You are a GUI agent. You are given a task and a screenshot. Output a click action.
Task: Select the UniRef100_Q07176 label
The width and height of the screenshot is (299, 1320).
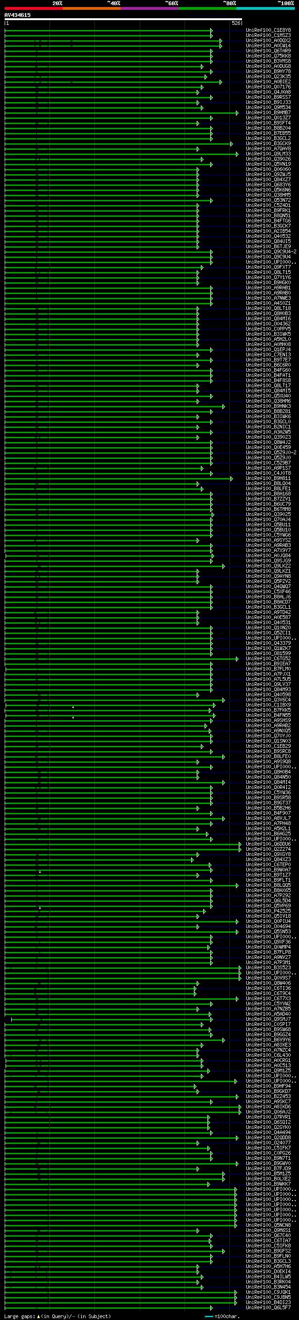click(x=268, y=87)
